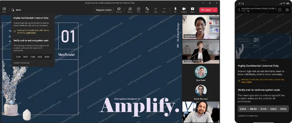Tap Learn more link on mobile sheet
292x123 pixels.
[x=246, y=82]
